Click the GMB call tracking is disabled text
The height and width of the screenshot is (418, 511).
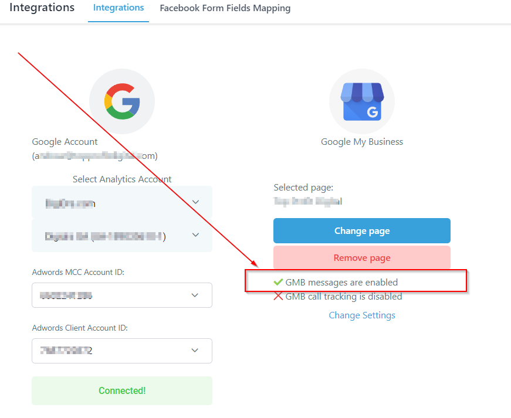tap(344, 297)
